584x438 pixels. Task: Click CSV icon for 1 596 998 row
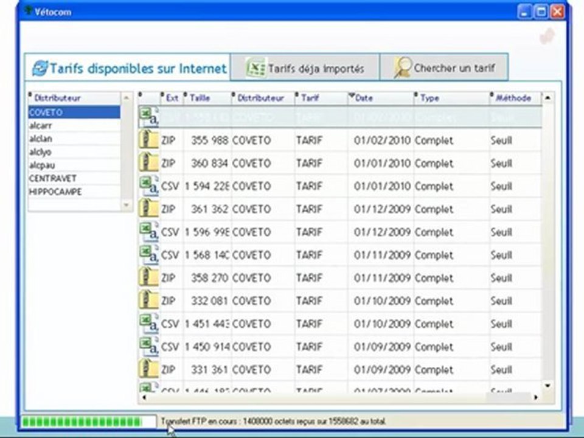tap(149, 232)
